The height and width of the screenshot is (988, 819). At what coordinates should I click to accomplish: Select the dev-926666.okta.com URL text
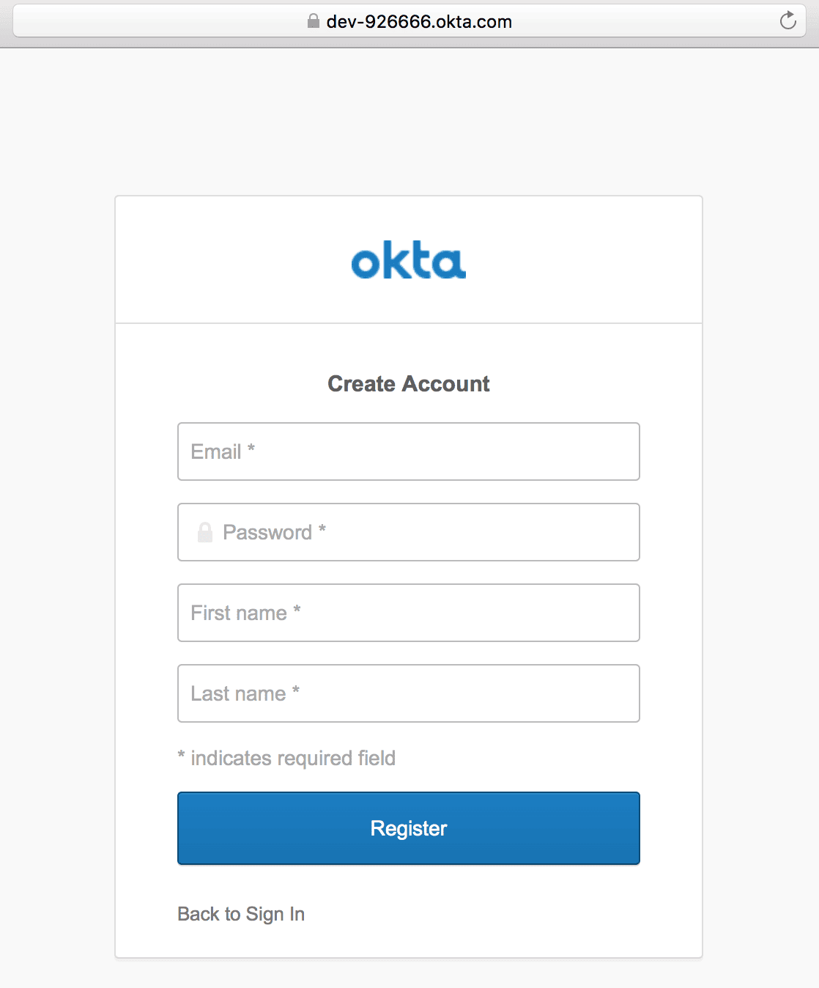pos(419,22)
